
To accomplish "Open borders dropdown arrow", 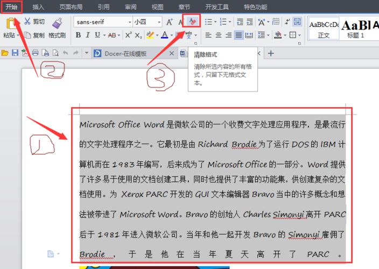I will tap(299, 36).
